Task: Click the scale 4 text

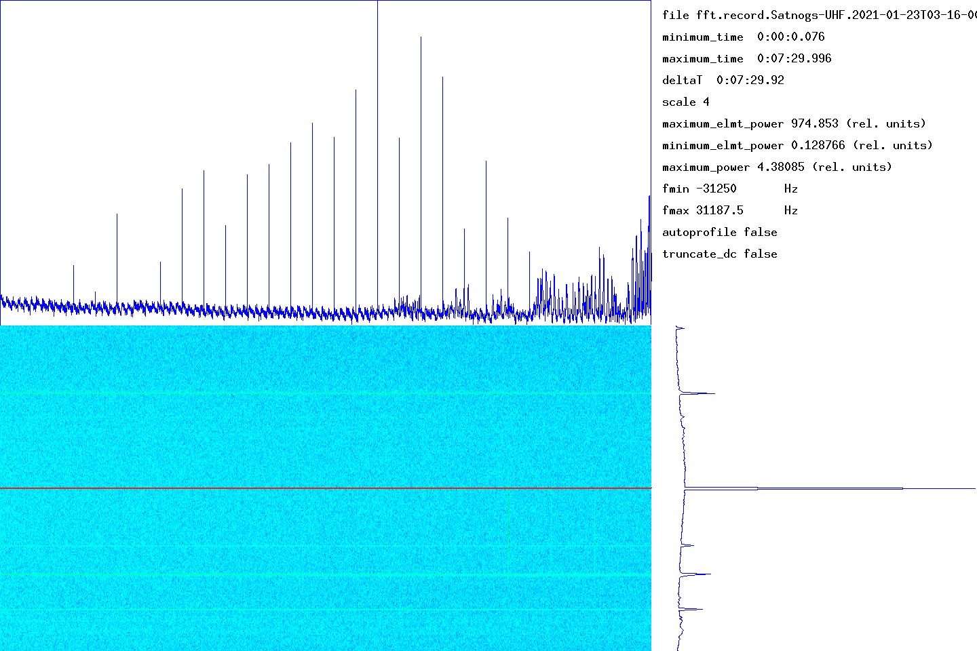Action: click(x=686, y=102)
